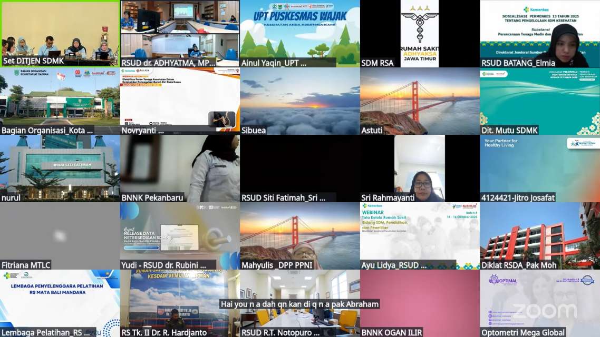Viewport: 600px width, 337px height.
Task: Click the Sibuea name label
Action: [254, 130]
